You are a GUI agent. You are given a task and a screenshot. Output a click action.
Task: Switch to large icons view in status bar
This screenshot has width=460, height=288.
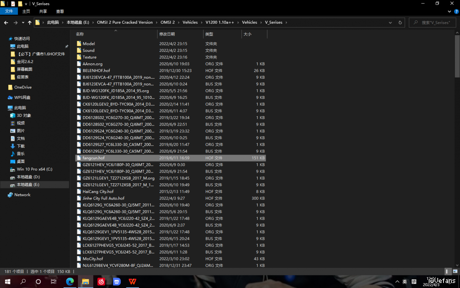click(455, 271)
